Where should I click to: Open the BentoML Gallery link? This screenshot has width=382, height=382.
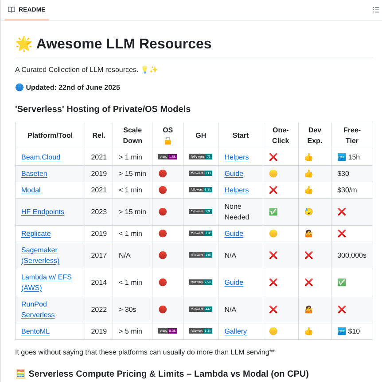pyautogui.click(x=235, y=331)
